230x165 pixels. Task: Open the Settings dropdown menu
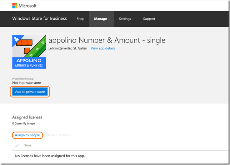tap(126, 19)
